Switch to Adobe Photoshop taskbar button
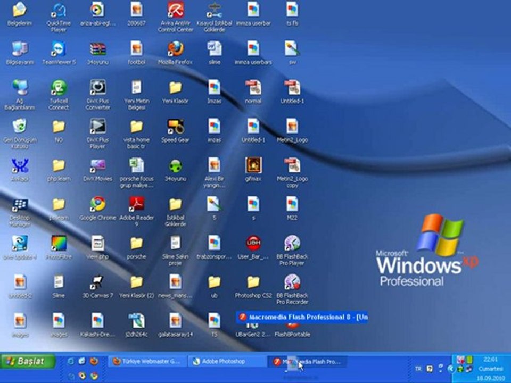This screenshot has width=511, height=383. coord(227,361)
